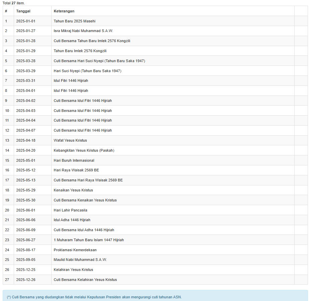Click Idul Fitri 1446 Hijriah on 2025-03-31

71,81
